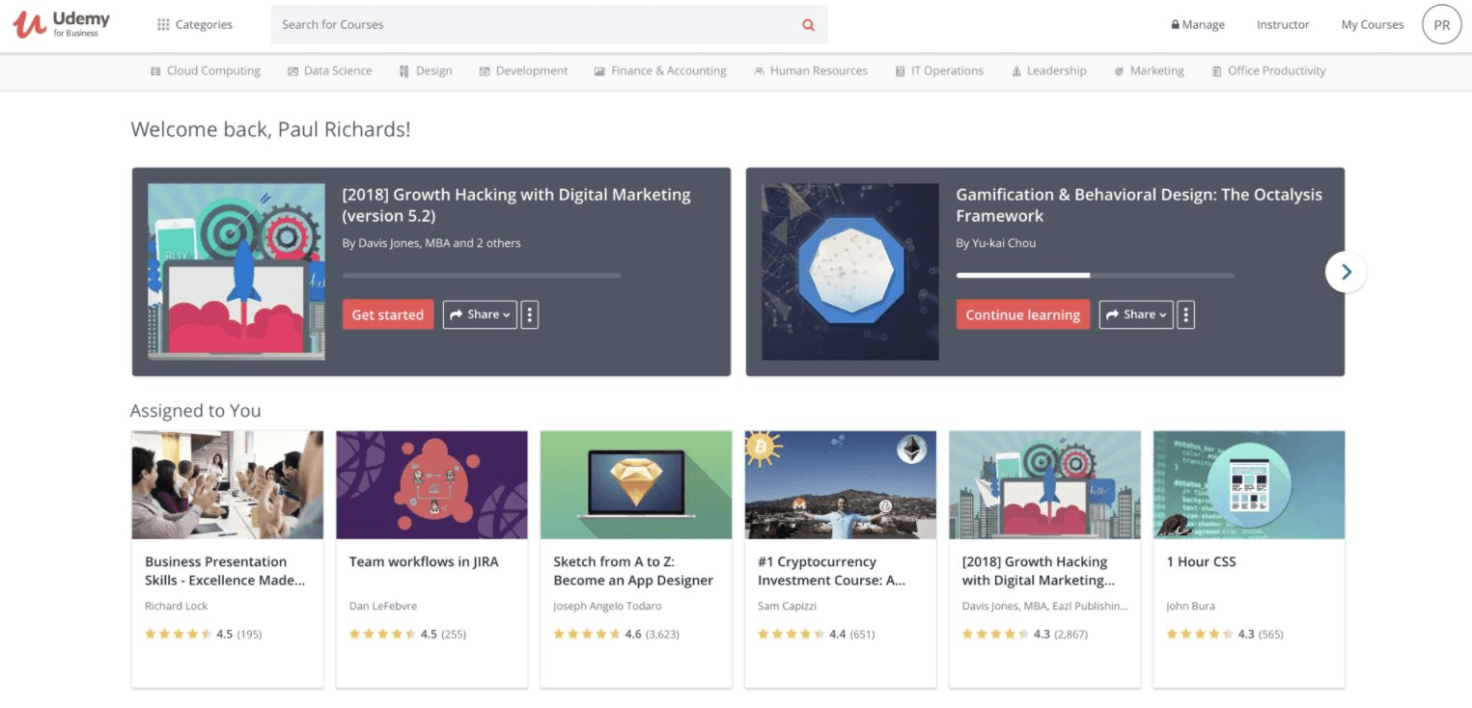This screenshot has width=1472, height=708.
Task: Click 'Business Presentation Skills' course title
Action: tap(225, 571)
